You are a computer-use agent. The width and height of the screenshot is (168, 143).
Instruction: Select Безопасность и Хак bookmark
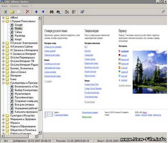click(27, 86)
